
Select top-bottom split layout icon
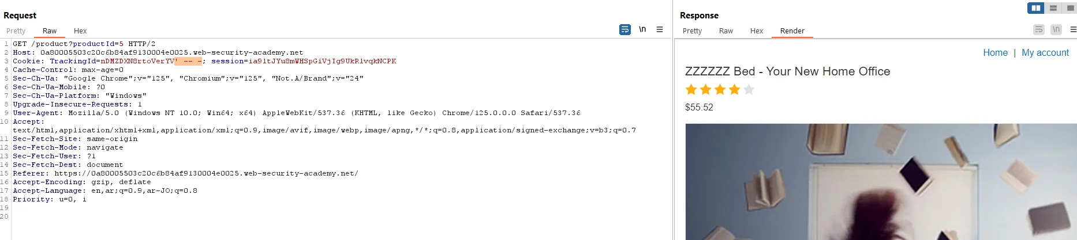[1053, 8]
